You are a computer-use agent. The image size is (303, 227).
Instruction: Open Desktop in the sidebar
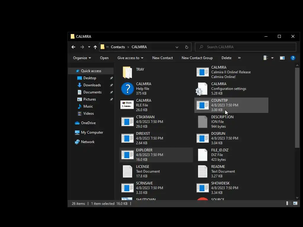[90, 78]
